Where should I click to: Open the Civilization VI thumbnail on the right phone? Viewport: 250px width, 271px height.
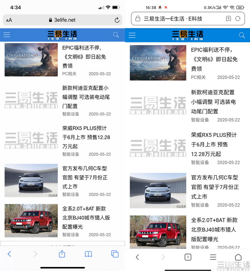coord(158,63)
